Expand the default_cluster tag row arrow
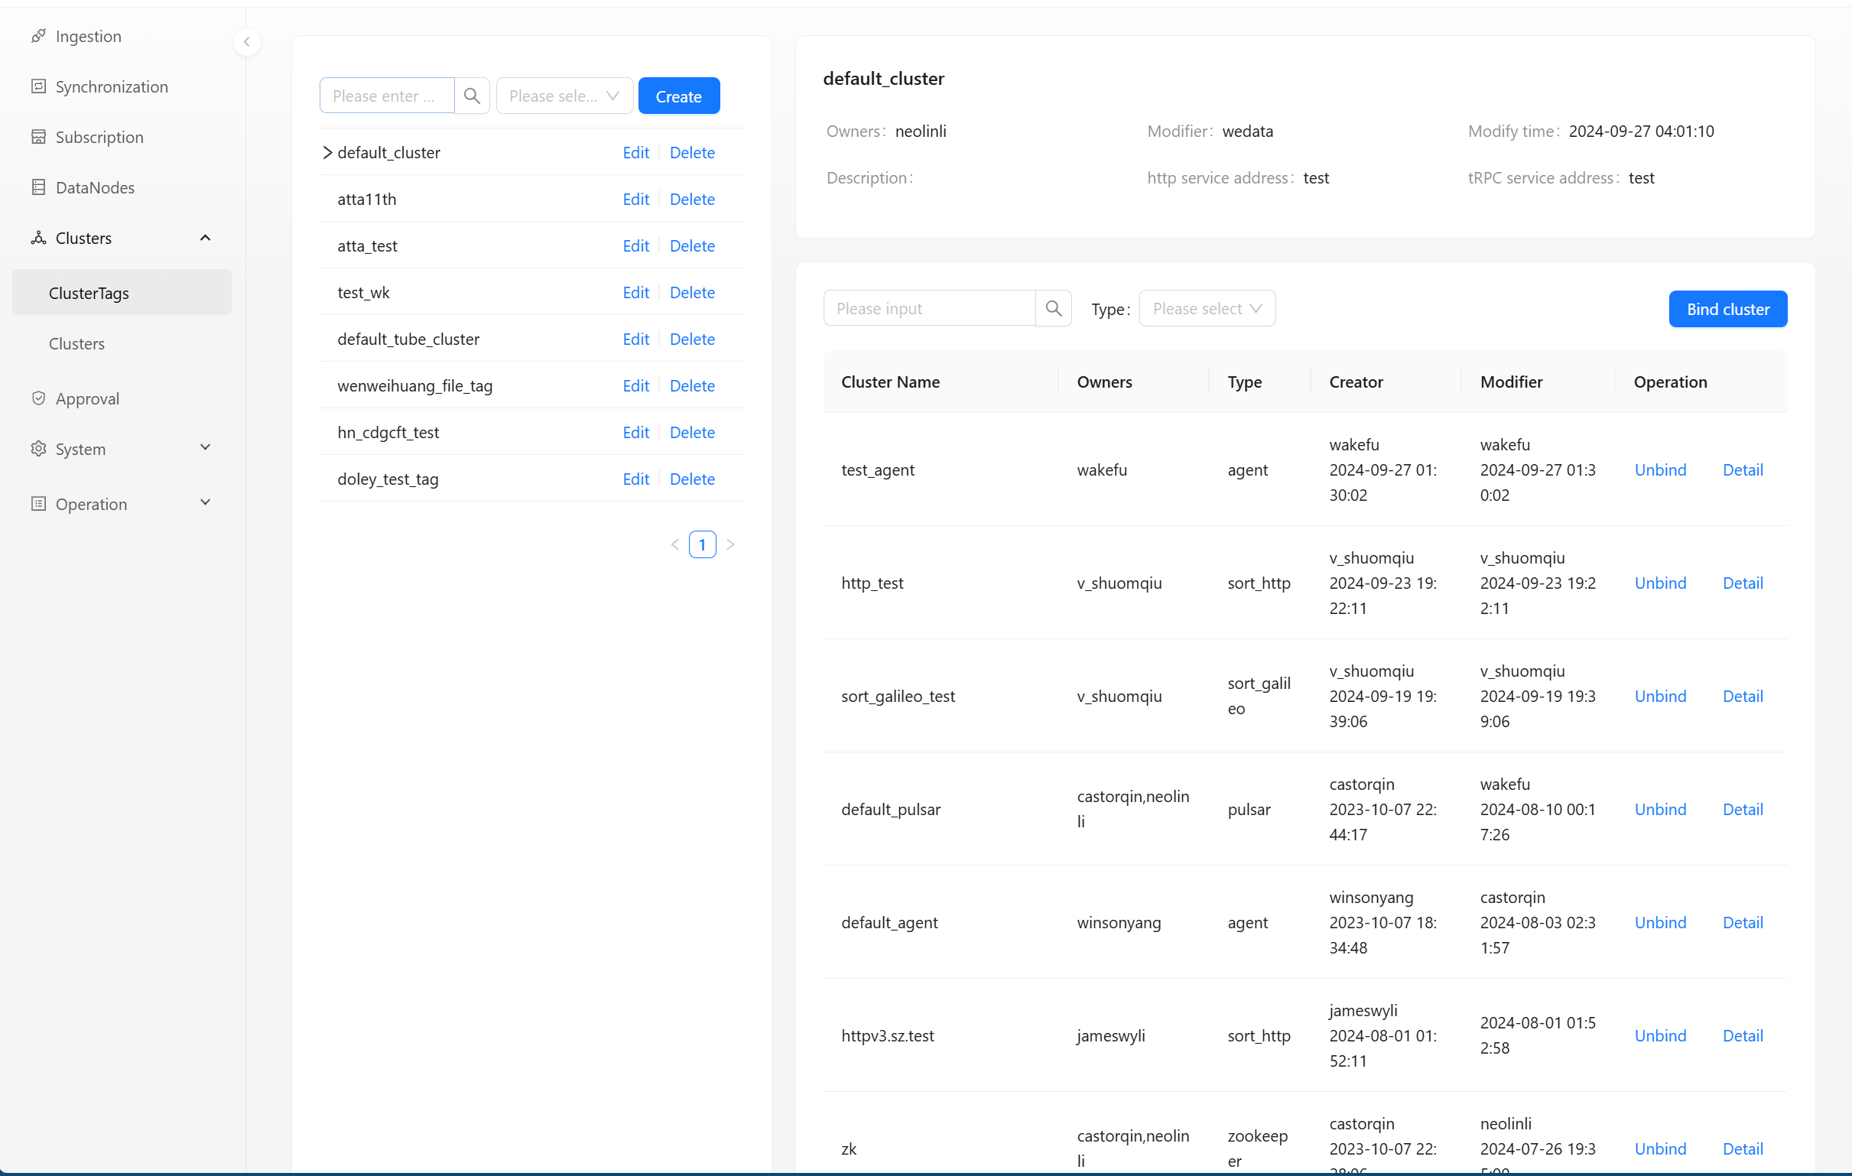This screenshot has height=1176, width=1852. point(327,152)
